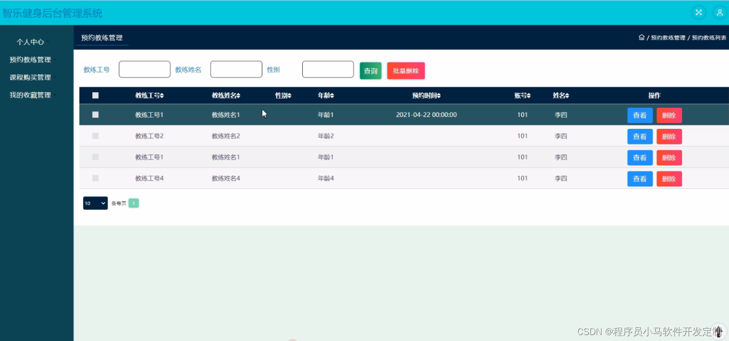Viewport: 729px width, 341px height.
Task: Sort the table by 姓名 column
Action: (561, 95)
